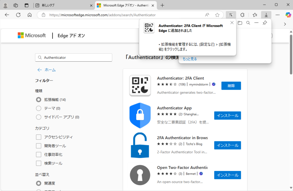Open downloads folder icon in panel
This screenshot has width=293, height=191.
(240, 23)
